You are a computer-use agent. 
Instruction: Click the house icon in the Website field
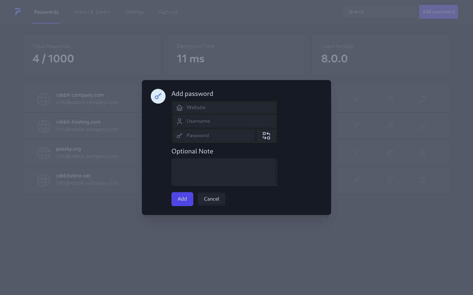180,108
